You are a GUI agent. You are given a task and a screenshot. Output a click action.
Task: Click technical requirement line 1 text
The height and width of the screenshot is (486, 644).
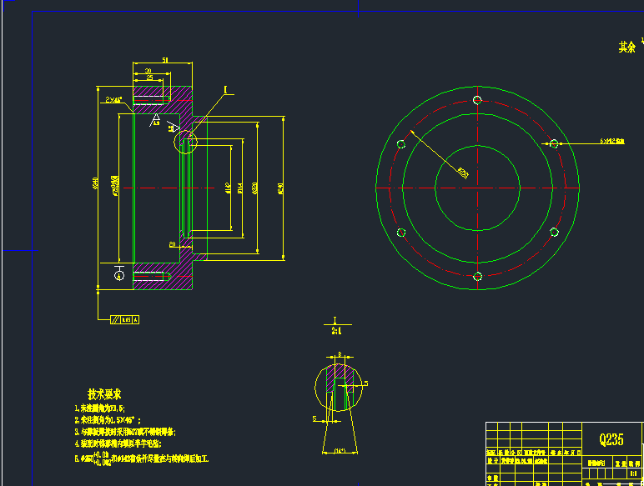(100, 408)
